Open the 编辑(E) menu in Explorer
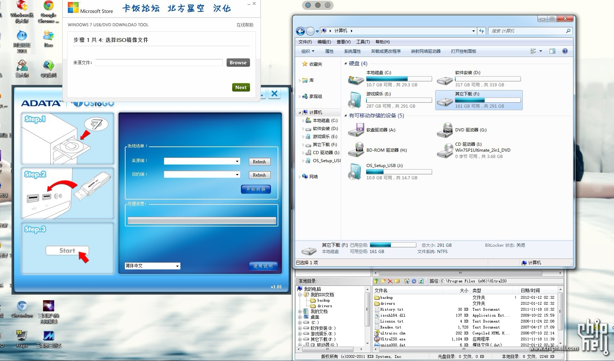The image size is (614, 361). click(324, 42)
